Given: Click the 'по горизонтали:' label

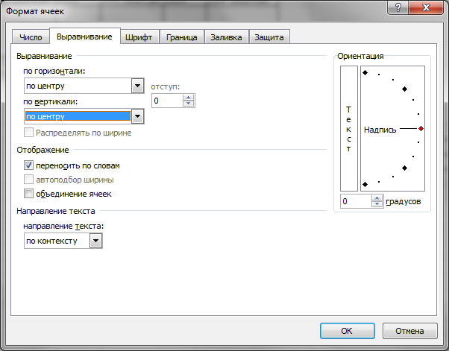Looking at the screenshot, I should [x=54, y=71].
